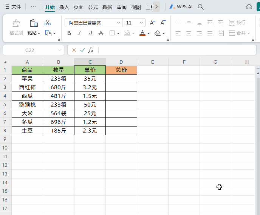
Task: Select column C header
Action: [x=90, y=62]
